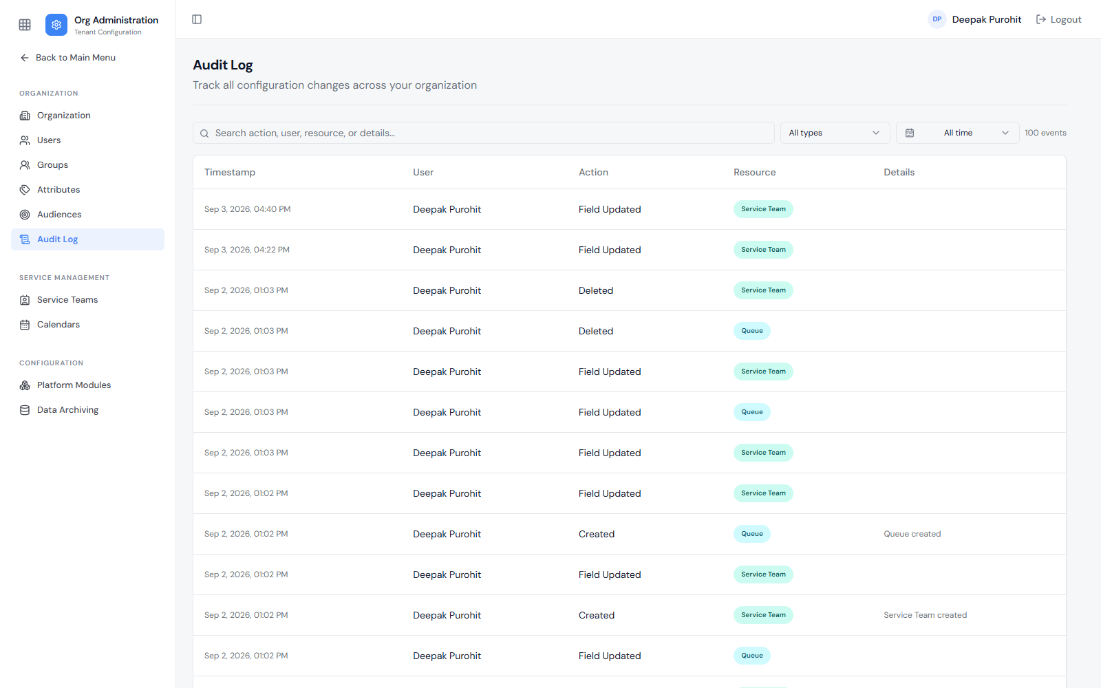1101x688 pixels.
Task: Open the Groups page
Action: click(87, 165)
